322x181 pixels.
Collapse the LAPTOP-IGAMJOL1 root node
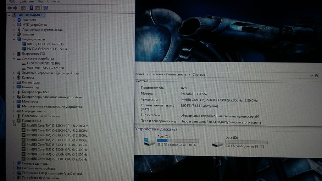point(9,15)
